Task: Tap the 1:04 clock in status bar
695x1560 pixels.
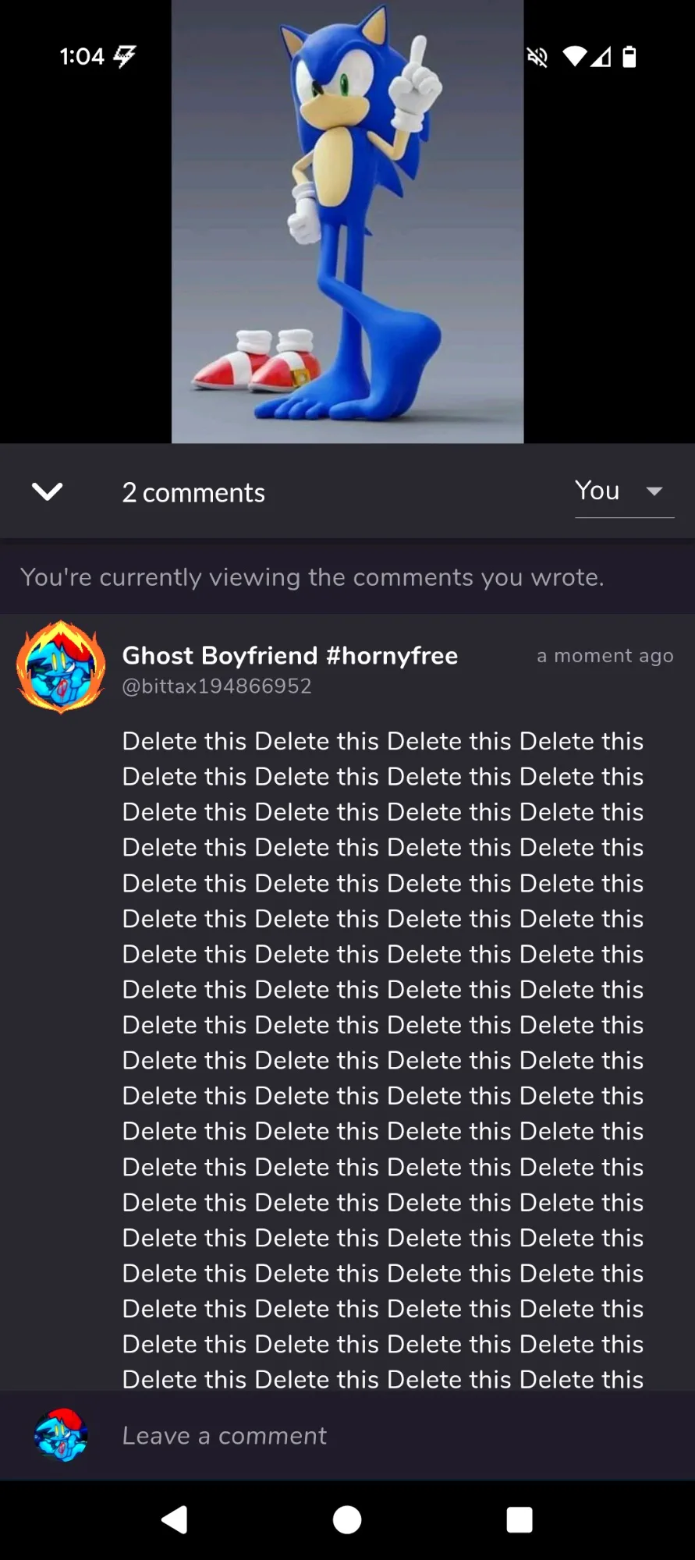Action: point(82,56)
